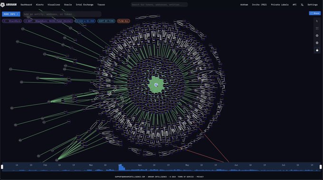Click the right timeline range handle
The image size is (323, 180).
point(321,167)
